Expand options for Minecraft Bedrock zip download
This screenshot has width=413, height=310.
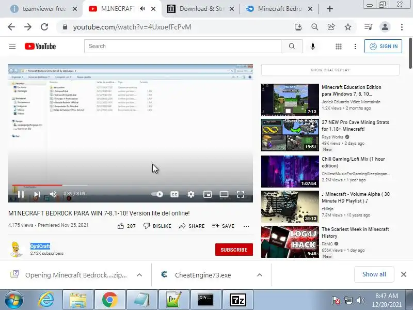139,275
